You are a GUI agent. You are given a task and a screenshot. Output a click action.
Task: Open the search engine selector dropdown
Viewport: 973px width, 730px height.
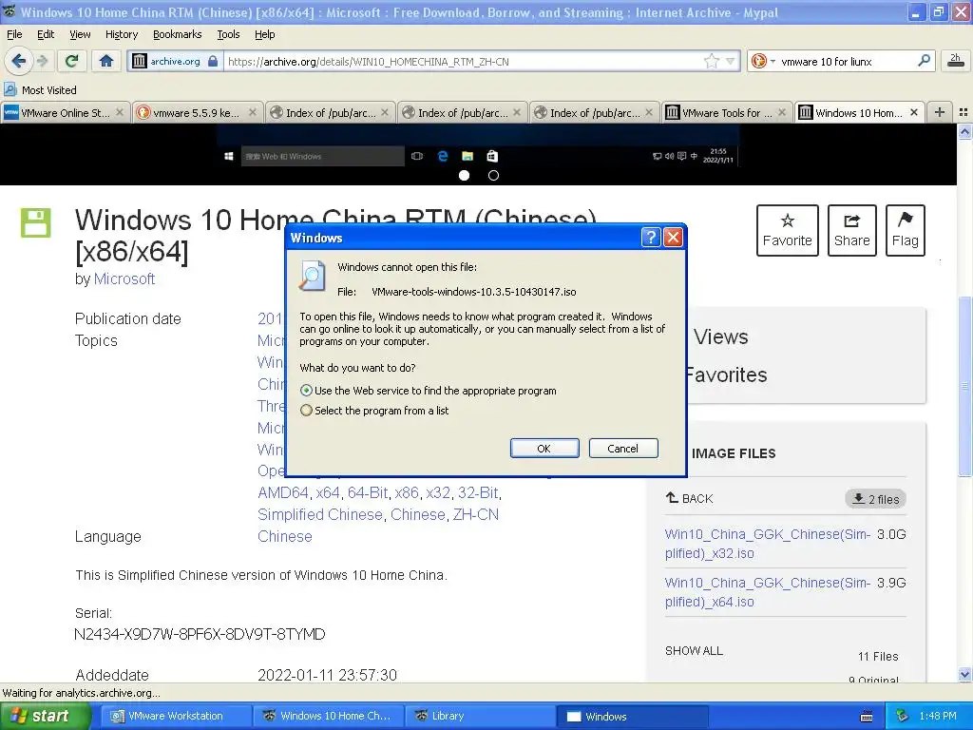(763, 61)
